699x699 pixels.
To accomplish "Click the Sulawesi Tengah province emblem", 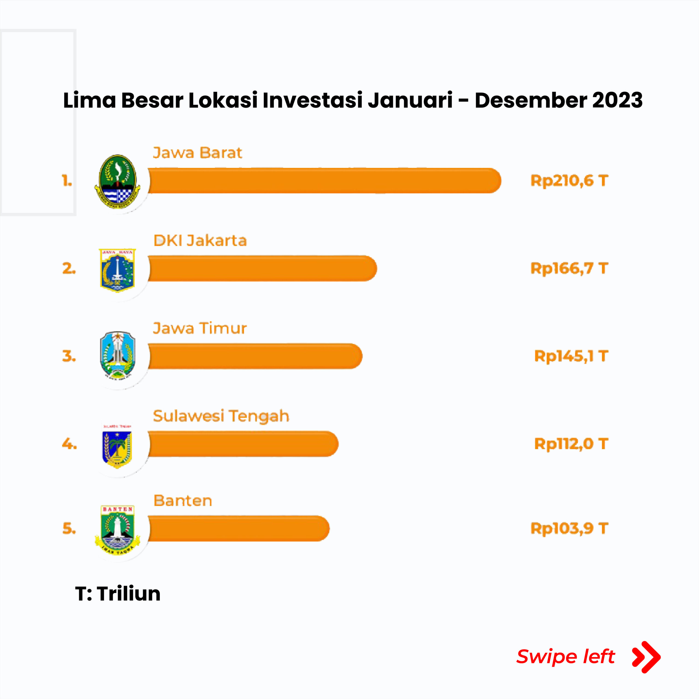I will (117, 445).
